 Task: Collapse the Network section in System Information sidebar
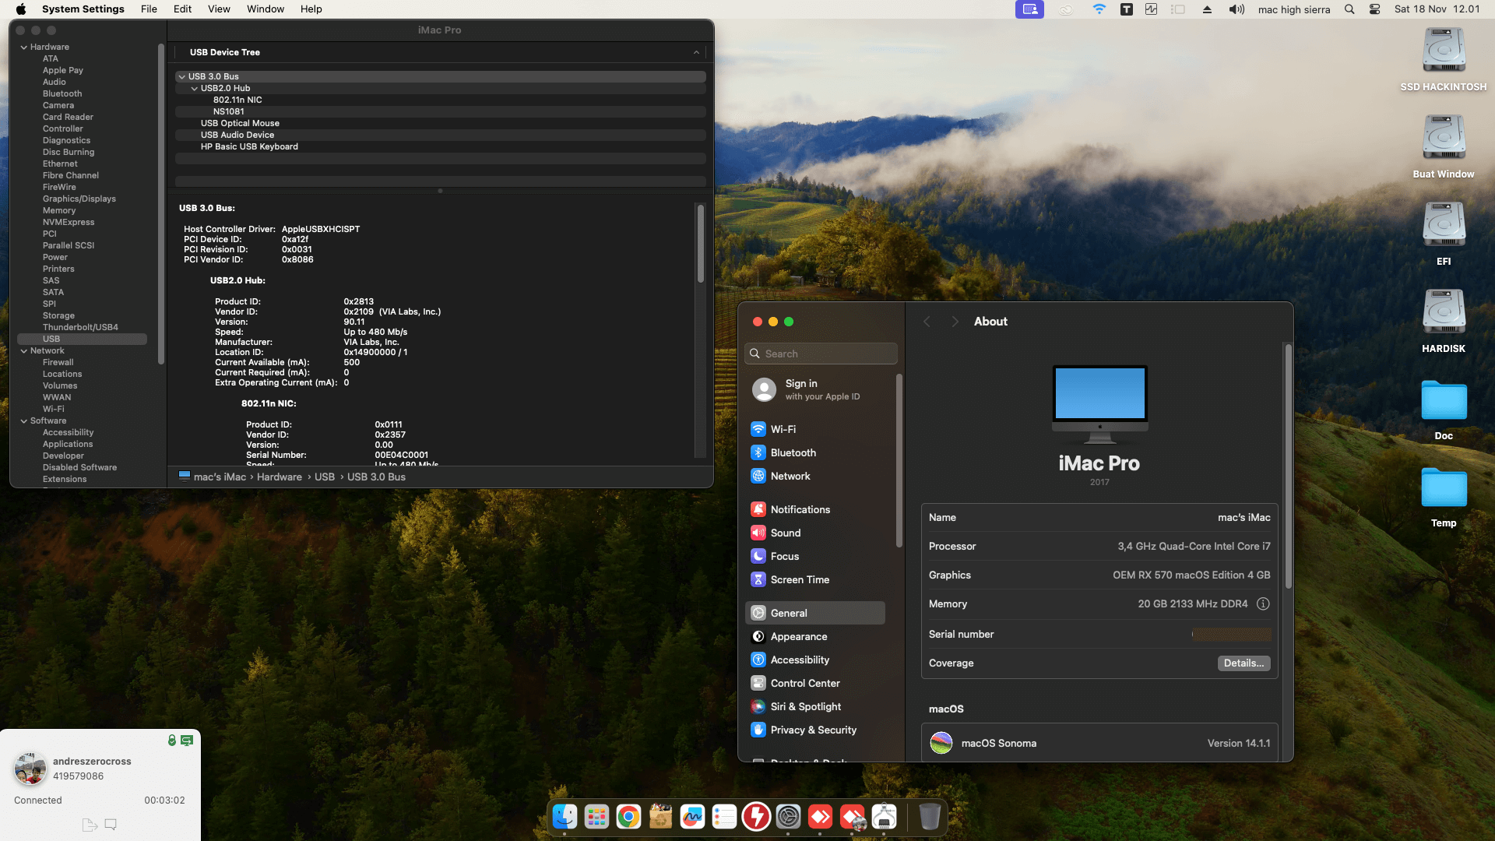click(x=24, y=351)
